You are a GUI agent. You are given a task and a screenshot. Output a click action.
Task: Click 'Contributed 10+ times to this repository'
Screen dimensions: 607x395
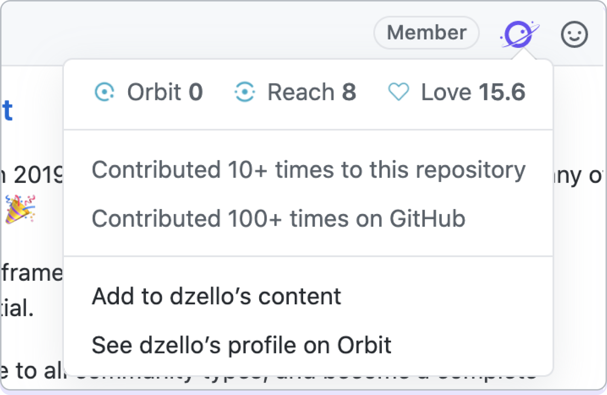(x=308, y=170)
